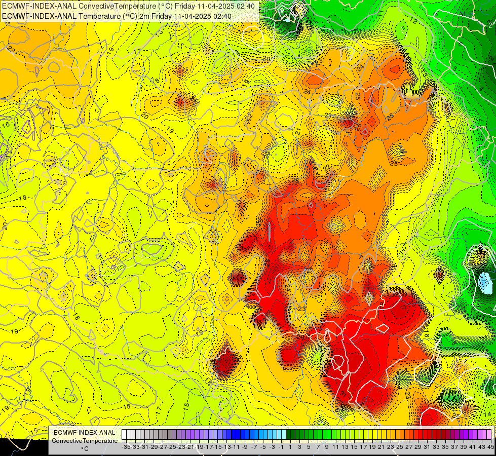Viewport: 496px width, 456px height.
Task: Click the map contour label 12 in the green area
Action: (x=413, y=21)
